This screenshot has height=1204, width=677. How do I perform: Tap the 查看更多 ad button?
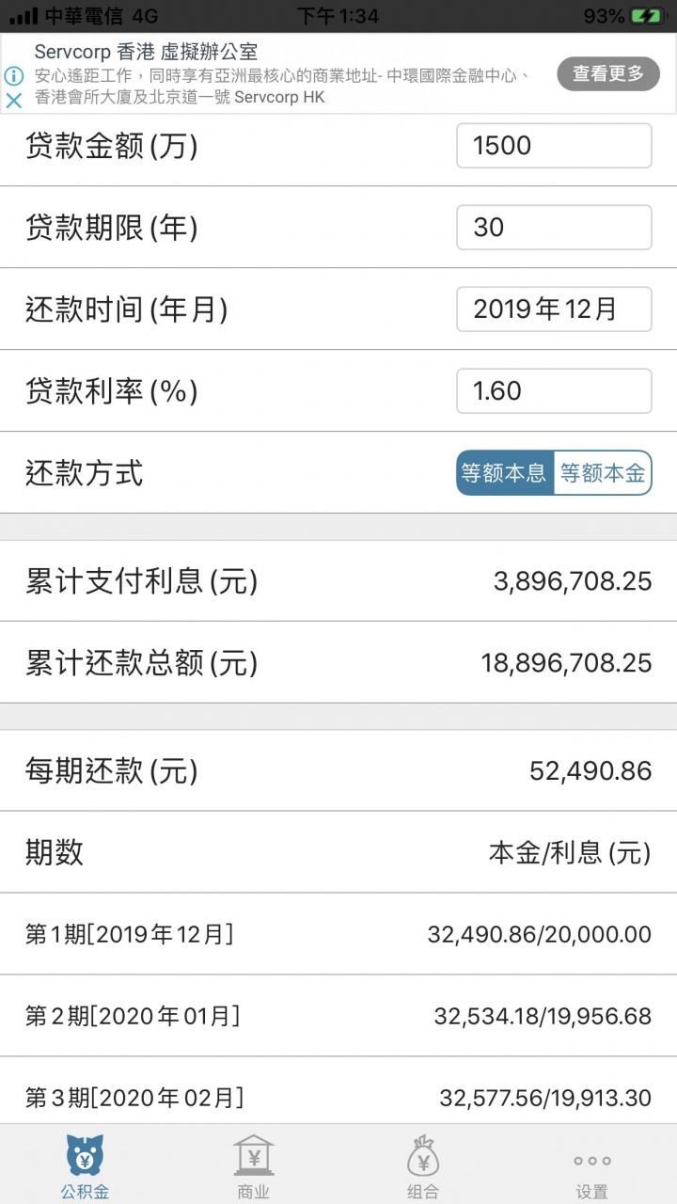pos(608,73)
